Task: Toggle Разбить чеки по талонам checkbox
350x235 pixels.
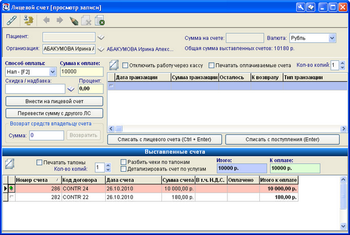Action: click(123, 161)
